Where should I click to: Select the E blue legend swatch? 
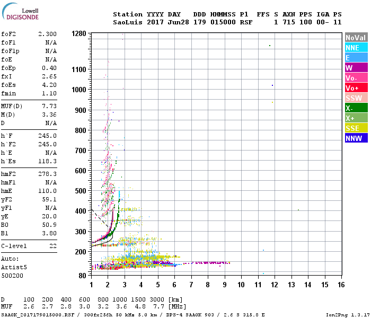tap(356, 58)
